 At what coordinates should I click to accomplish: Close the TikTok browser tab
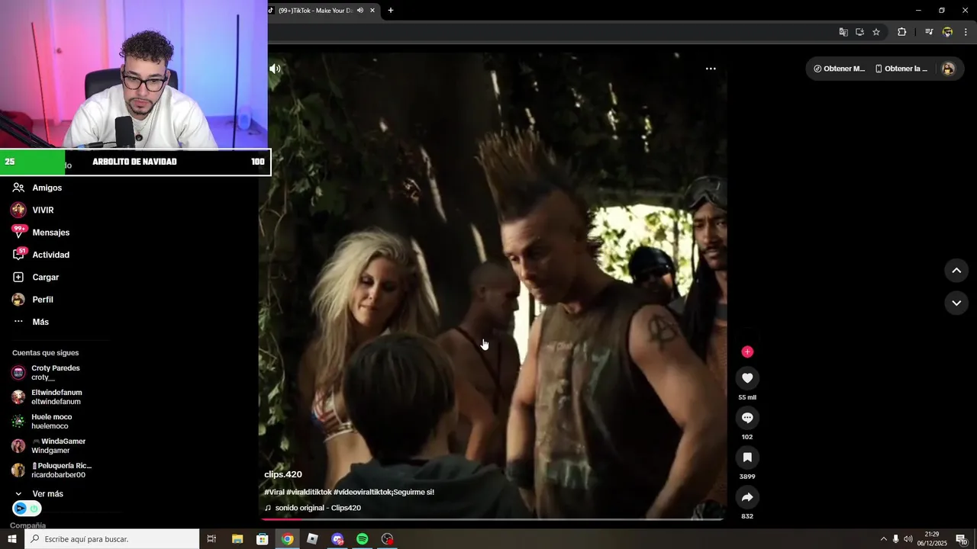(372, 10)
